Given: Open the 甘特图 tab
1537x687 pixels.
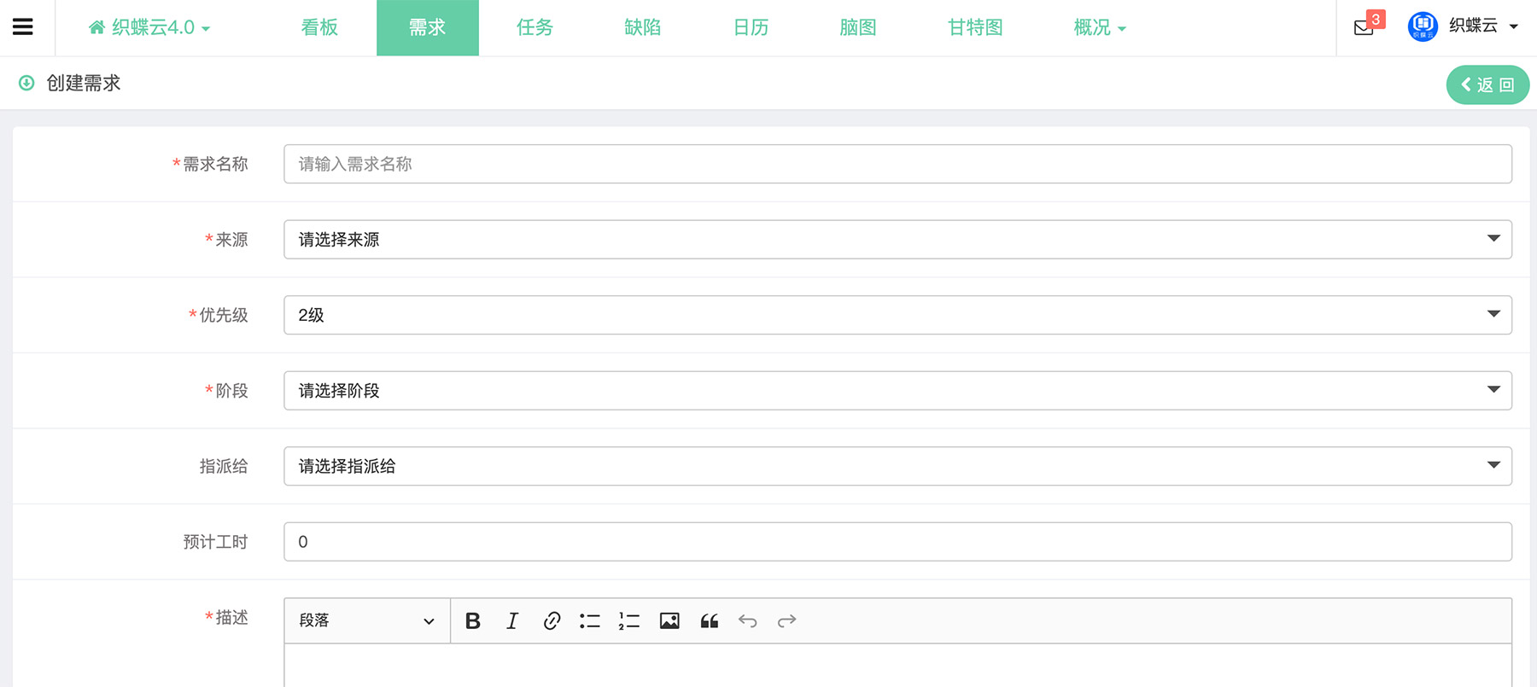Looking at the screenshot, I should [975, 27].
